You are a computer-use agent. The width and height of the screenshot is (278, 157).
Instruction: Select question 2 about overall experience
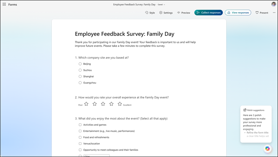point(122,97)
